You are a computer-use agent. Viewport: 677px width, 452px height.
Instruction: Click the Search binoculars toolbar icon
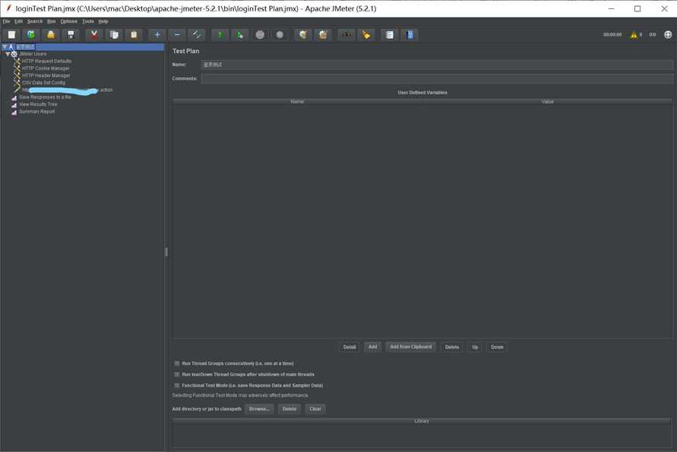click(346, 35)
